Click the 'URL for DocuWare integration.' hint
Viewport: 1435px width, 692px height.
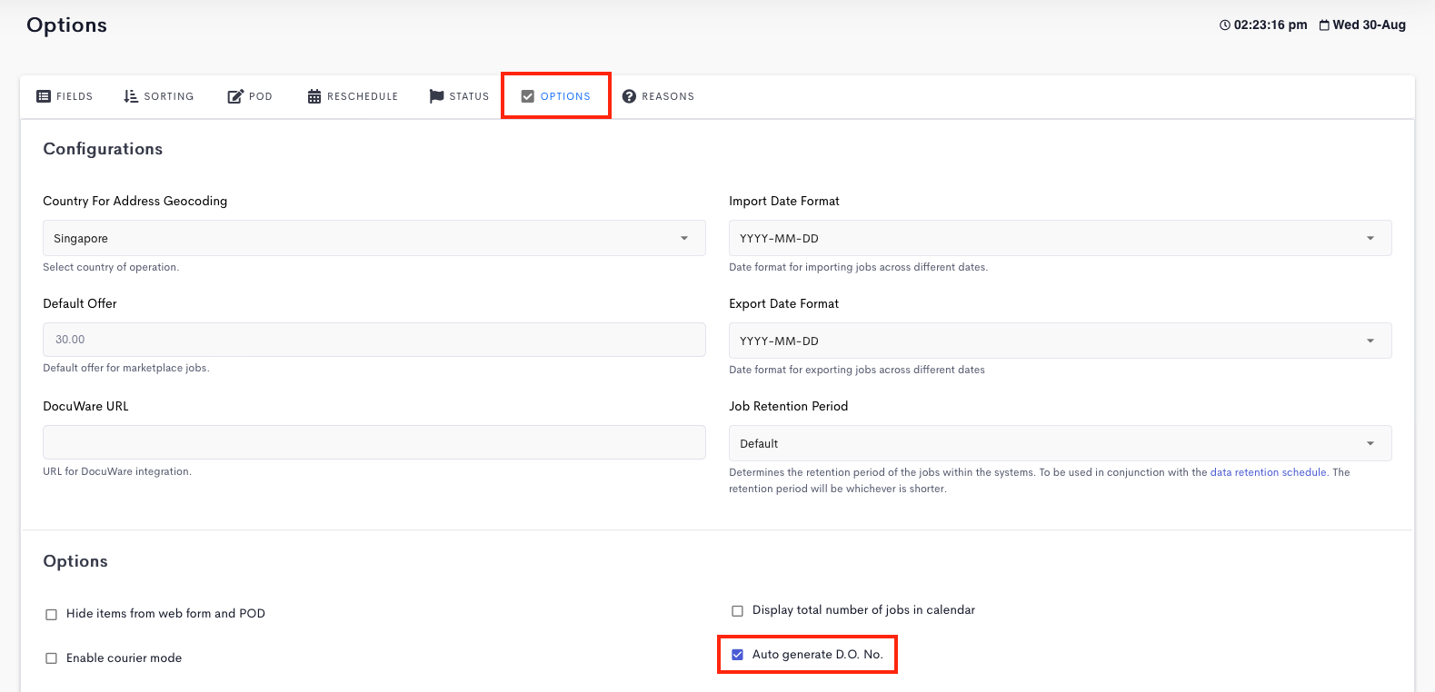click(x=117, y=471)
